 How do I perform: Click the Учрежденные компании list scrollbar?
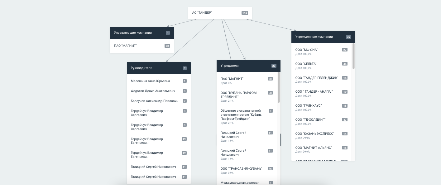[x=353, y=56]
